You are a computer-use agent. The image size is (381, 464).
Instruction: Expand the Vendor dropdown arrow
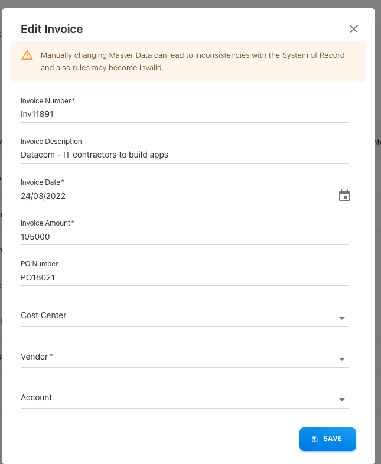coord(342,359)
